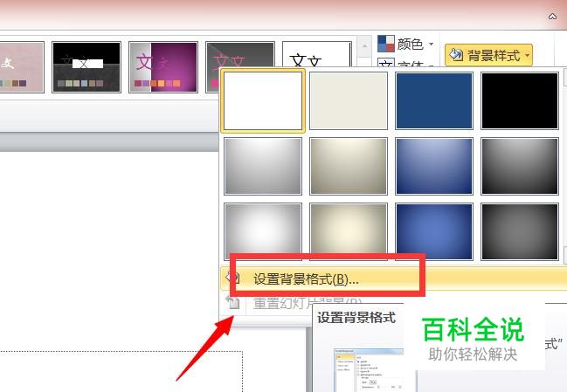Choose the beige gradient style in second row

tap(349, 166)
